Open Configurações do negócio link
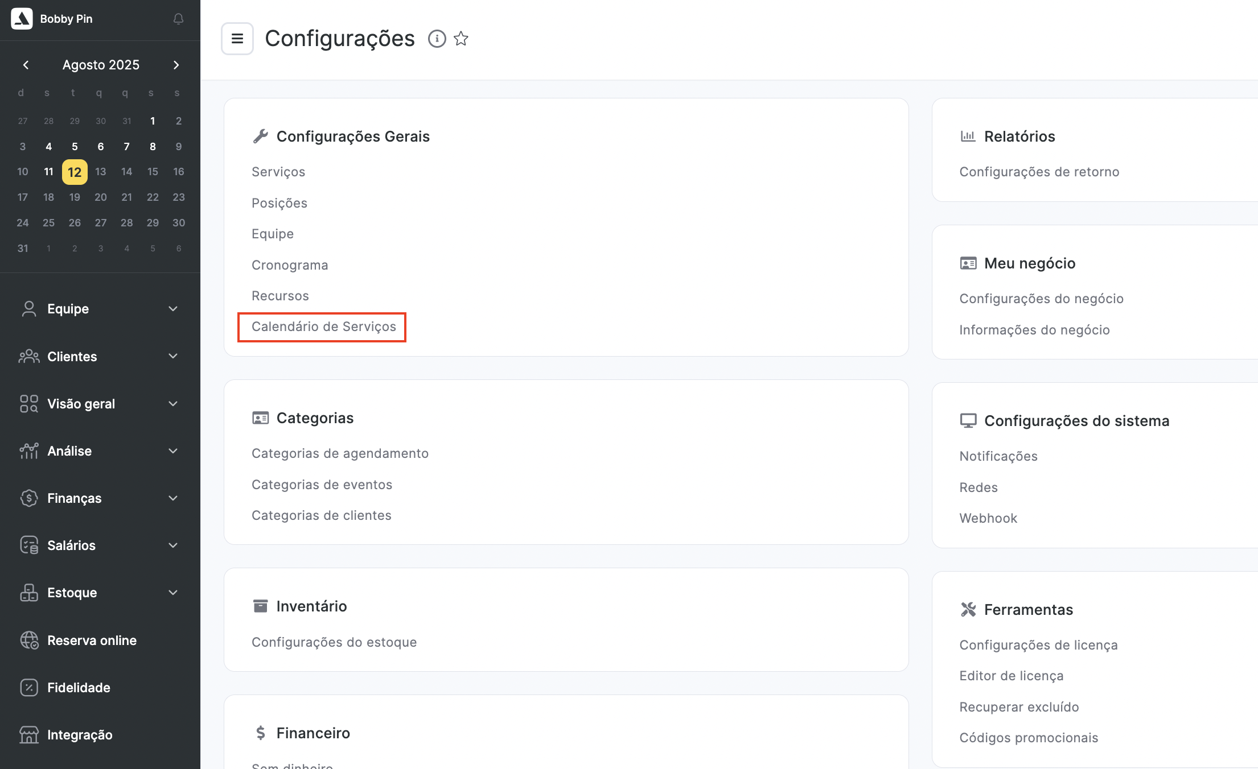This screenshot has width=1258, height=769. click(1041, 299)
